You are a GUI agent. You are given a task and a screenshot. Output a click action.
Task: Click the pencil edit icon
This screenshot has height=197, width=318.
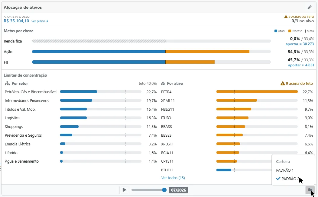(x=310, y=7)
